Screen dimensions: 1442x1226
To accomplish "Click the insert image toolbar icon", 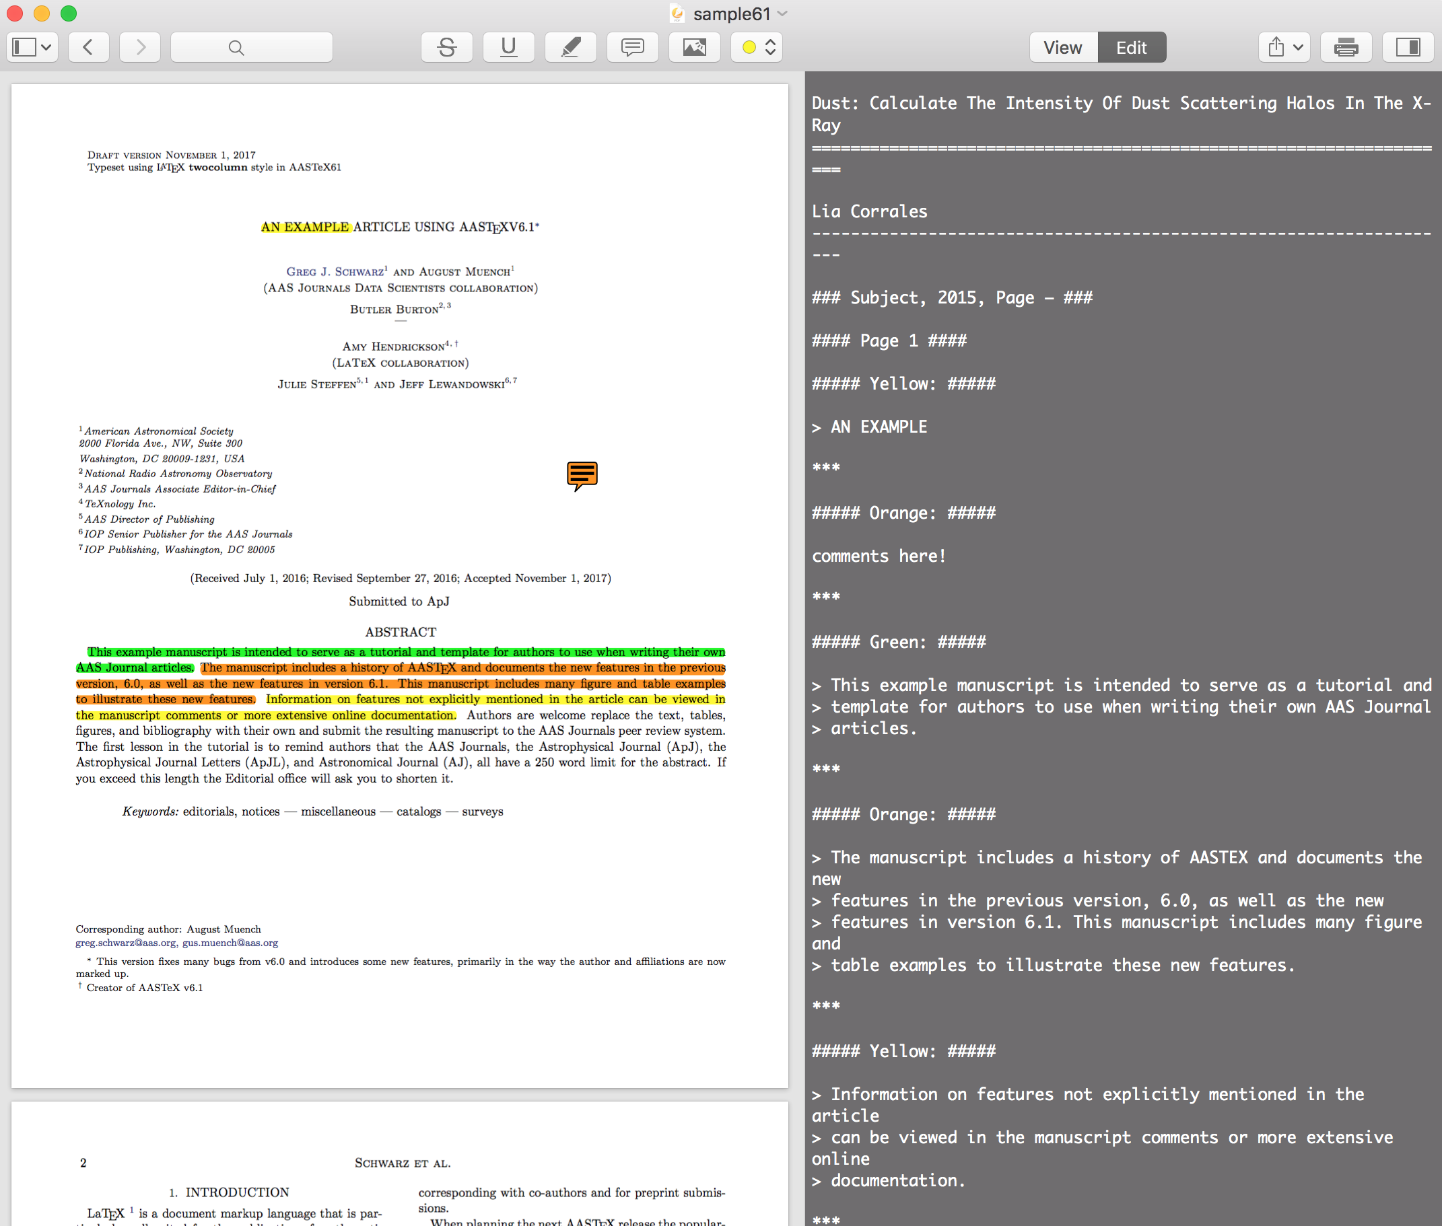I will coord(694,47).
